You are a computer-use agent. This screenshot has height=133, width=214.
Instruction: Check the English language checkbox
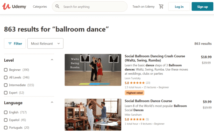(x=6, y=112)
